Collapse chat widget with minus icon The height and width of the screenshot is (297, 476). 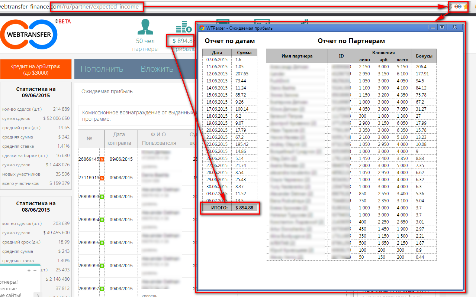point(34,271)
